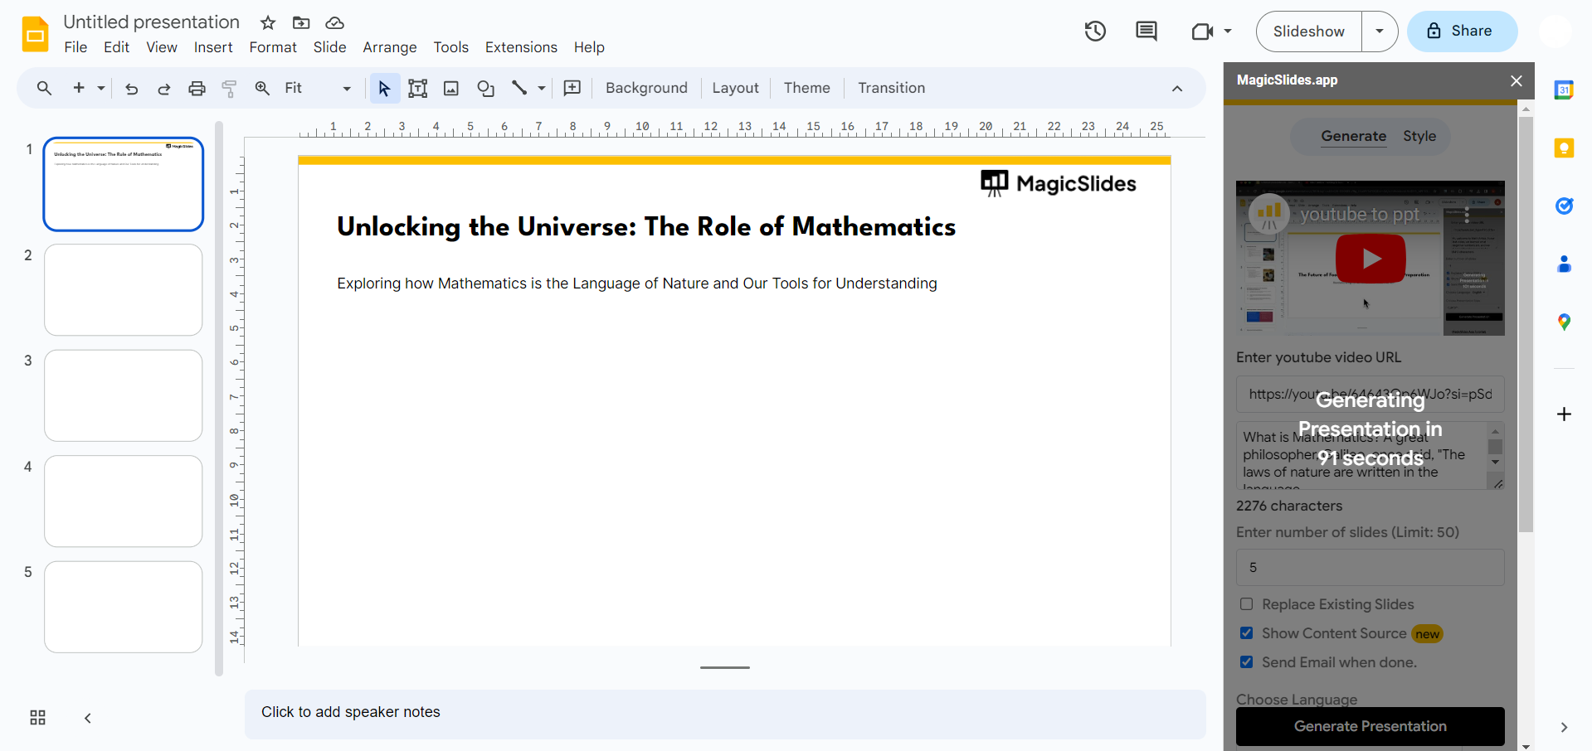Screen dimensions: 1592x751
Task: Open Google Keep in side panel
Action: [1564, 148]
